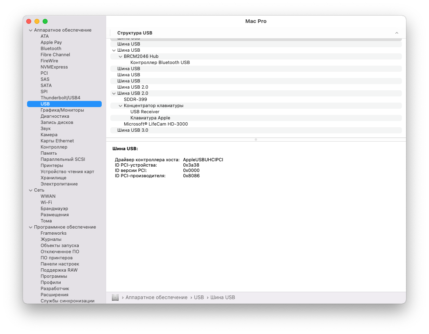Grab the pane splitter handle dot

tap(256, 140)
